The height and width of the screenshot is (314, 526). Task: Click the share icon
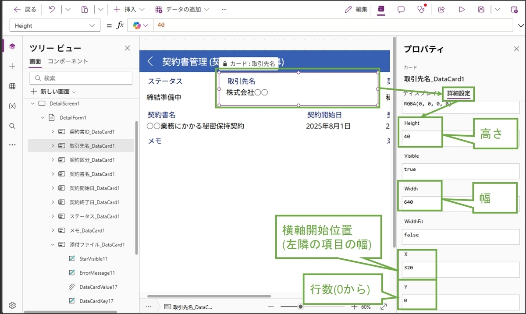[x=442, y=9]
